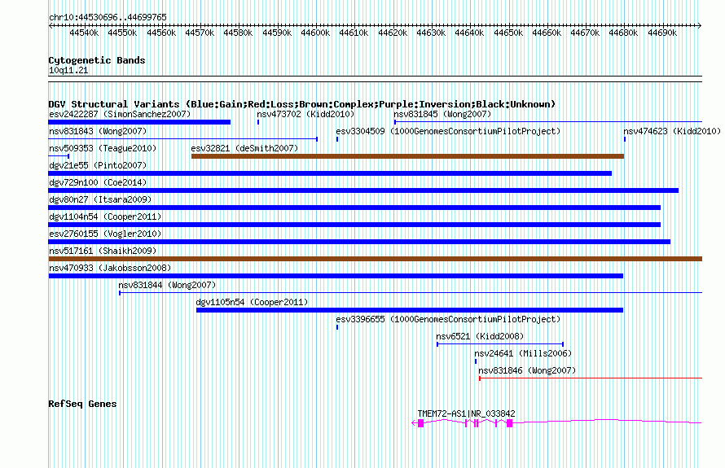Select the nsv831844 (Wong2007) label
The height and width of the screenshot is (468, 725).
tap(167, 285)
